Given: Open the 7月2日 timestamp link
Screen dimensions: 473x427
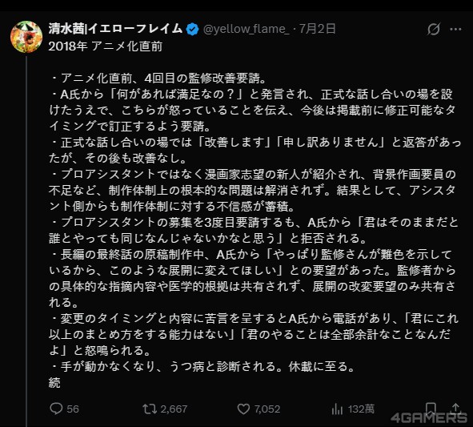Looking at the screenshot, I should (318, 29).
